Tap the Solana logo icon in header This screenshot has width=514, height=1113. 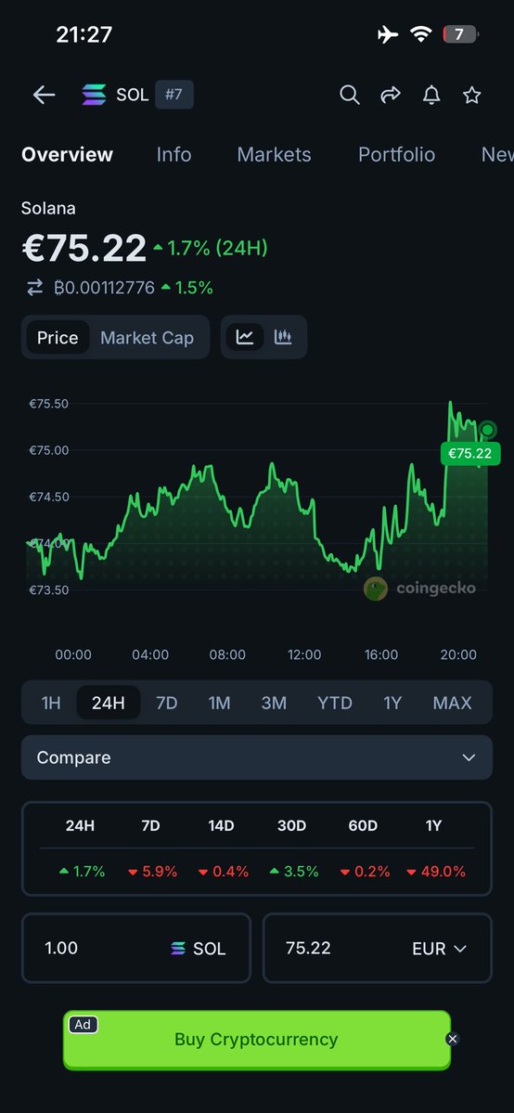[94, 95]
